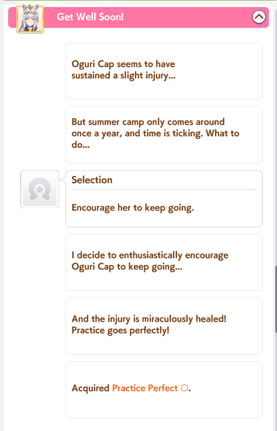
Task: Click the speech bubble pointer beside Selection
Action: tap(63, 180)
